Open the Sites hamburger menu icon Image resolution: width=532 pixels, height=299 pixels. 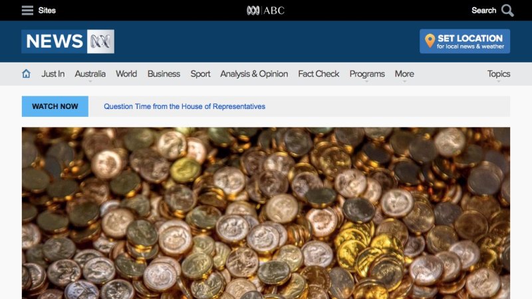[27, 11]
